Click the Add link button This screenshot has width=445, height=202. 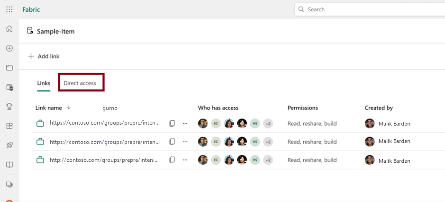44,56
